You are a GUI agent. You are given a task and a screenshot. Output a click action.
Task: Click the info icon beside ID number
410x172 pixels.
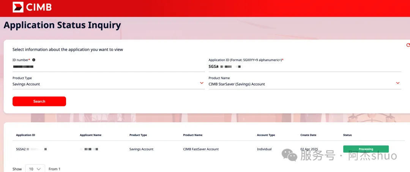34,60
